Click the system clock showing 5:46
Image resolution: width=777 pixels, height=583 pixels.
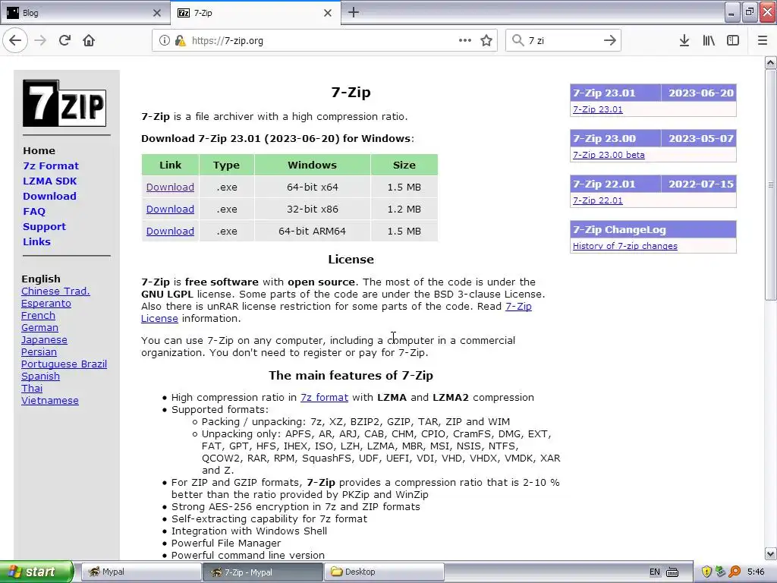756,572
